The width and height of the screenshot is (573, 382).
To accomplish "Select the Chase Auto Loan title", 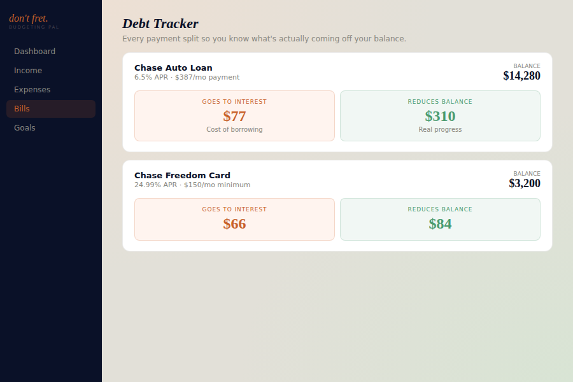I will click(173, 67).
